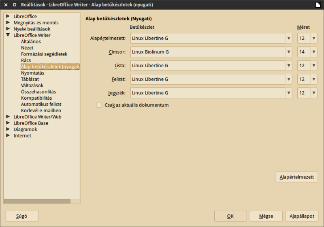Click the Alapállapot button

[302, 216]
